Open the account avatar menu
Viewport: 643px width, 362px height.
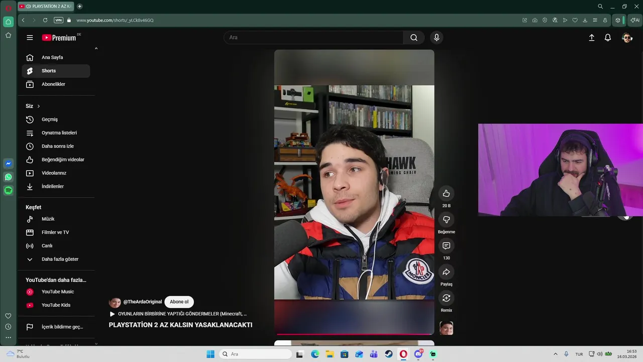627,38
